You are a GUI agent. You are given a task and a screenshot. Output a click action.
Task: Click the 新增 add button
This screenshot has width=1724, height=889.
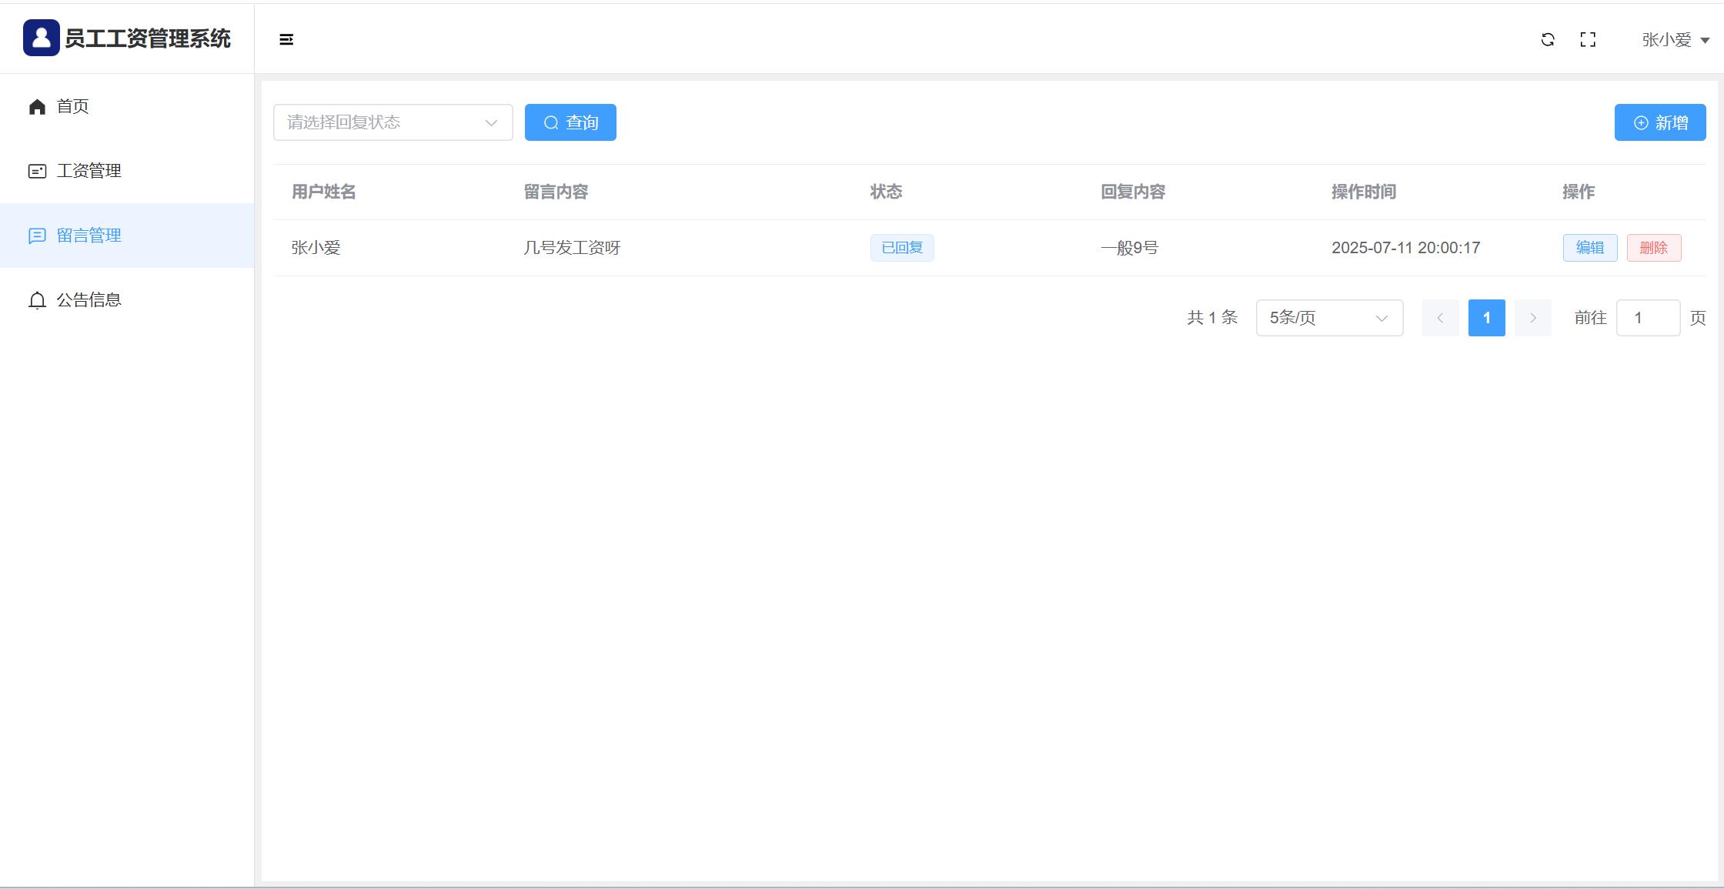pos(1660,122)
